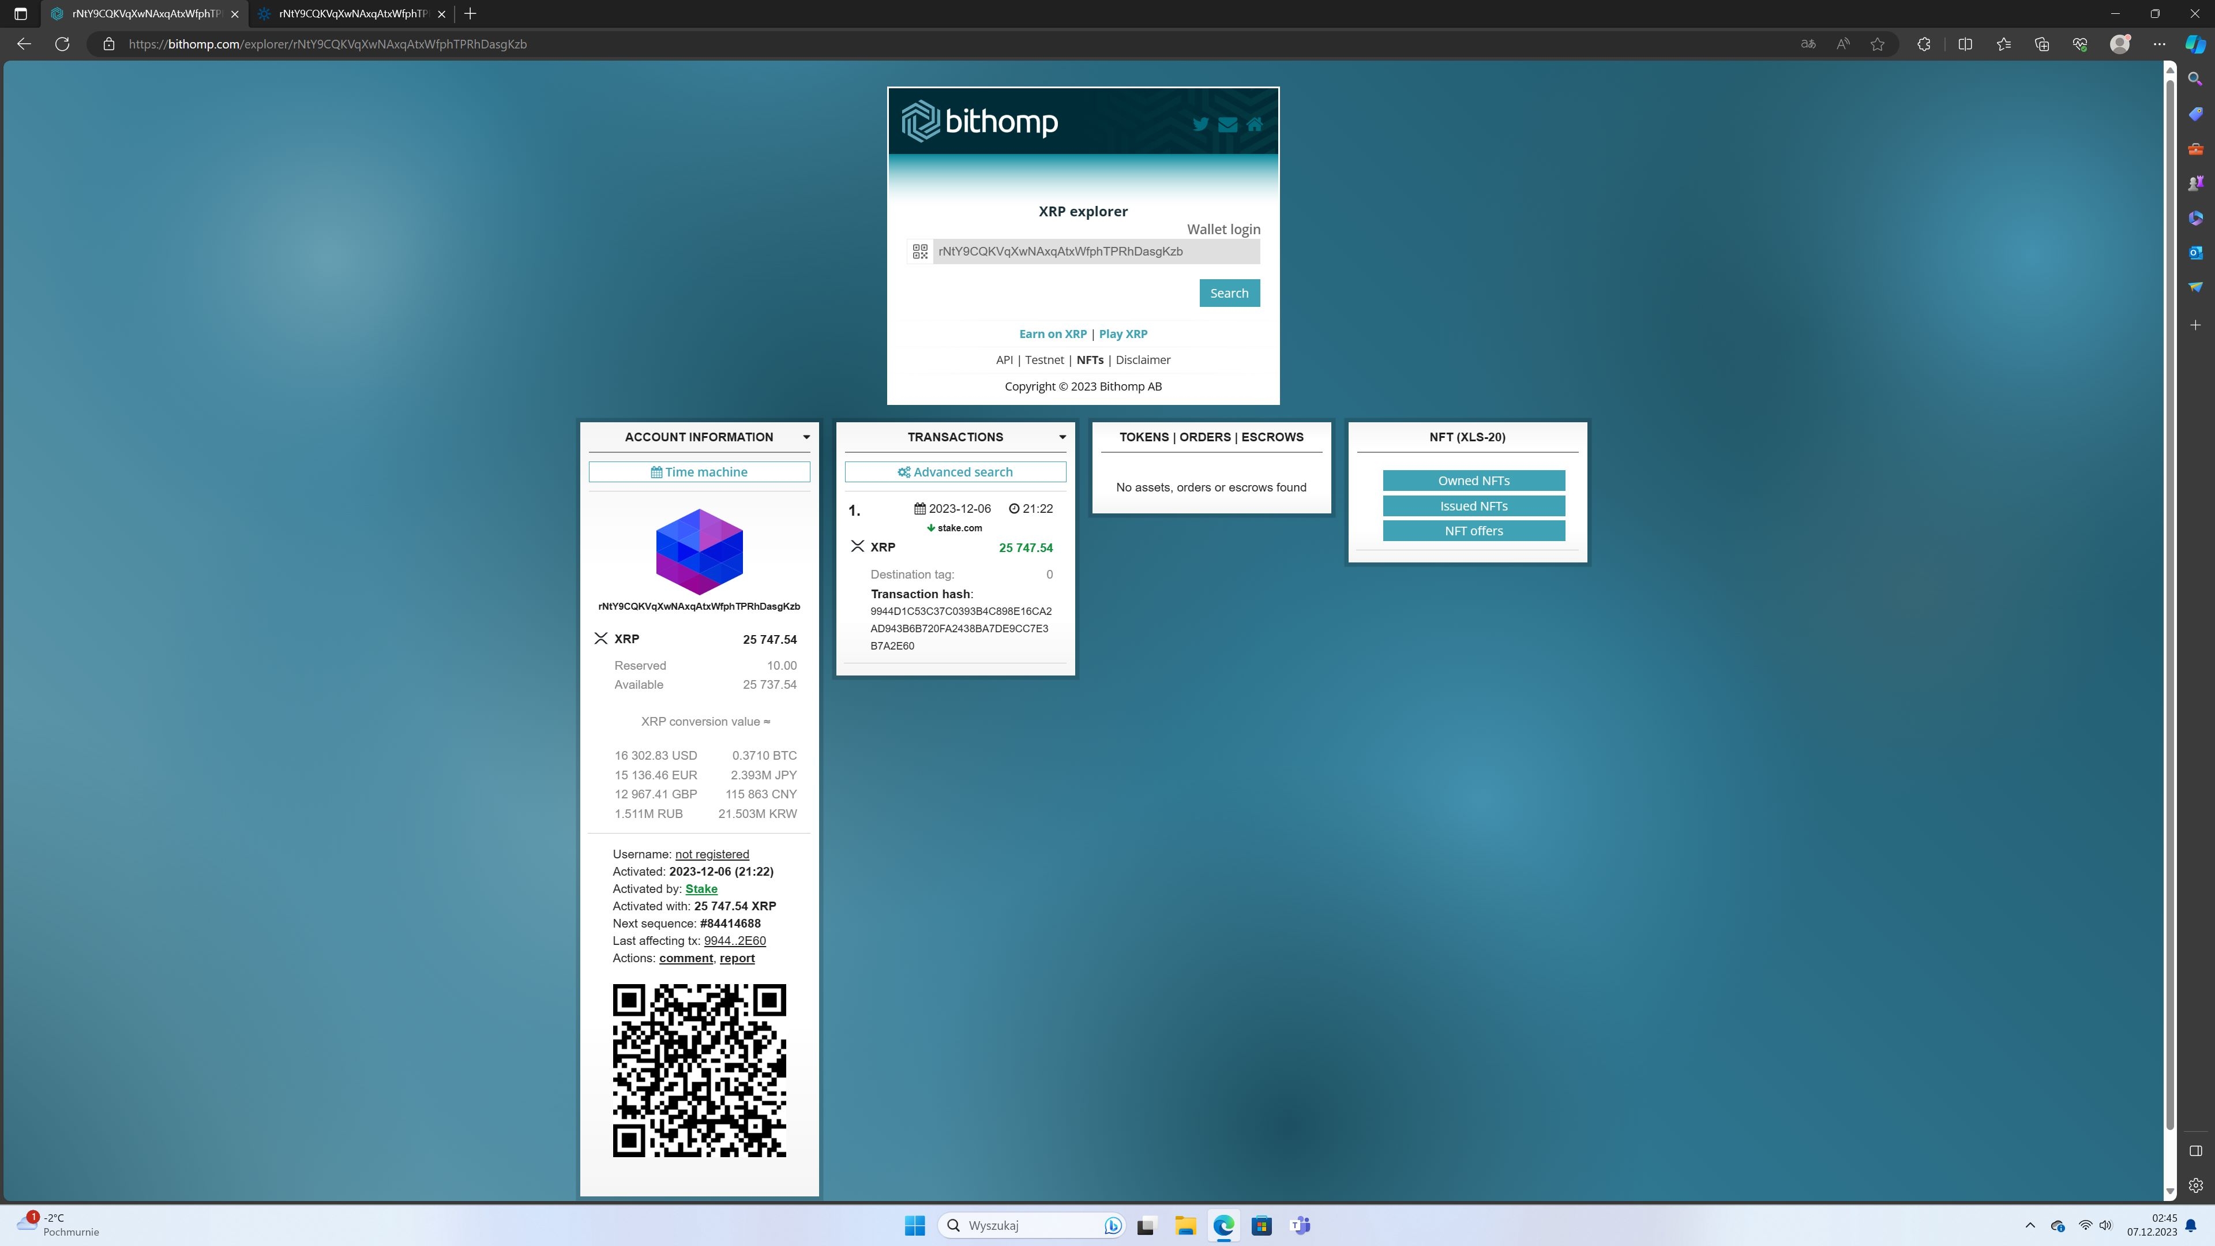Click the account QR code image

(699, 1071)
